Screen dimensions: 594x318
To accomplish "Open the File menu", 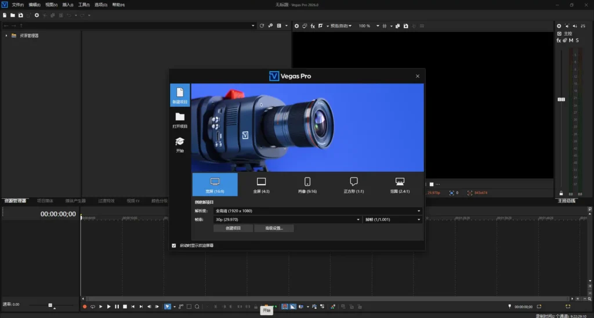I will (x=17, y=5).
